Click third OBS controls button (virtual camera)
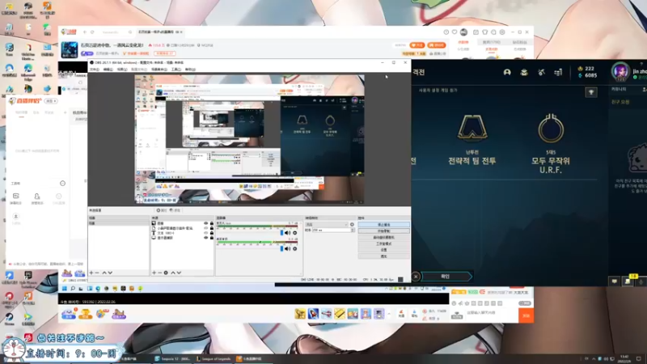Image resolution: width=647 pixels, height=364 pixels. coord(383,238)
